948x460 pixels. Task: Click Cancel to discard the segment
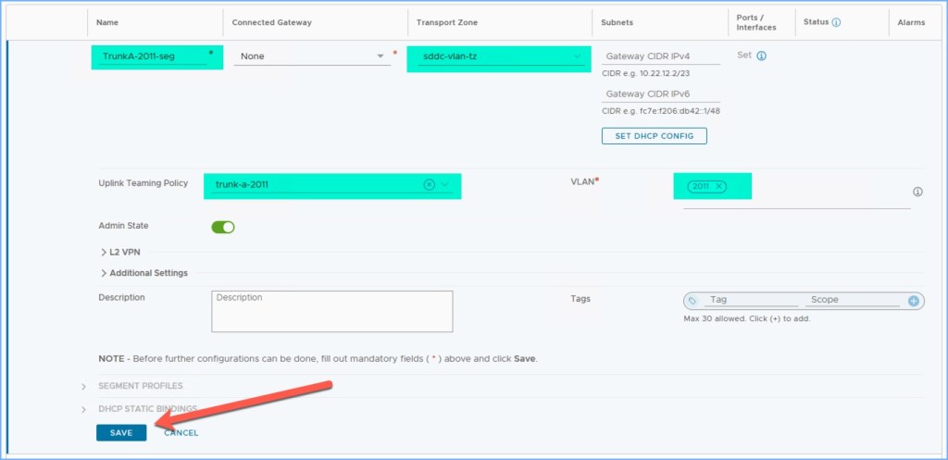click(181, 432)
